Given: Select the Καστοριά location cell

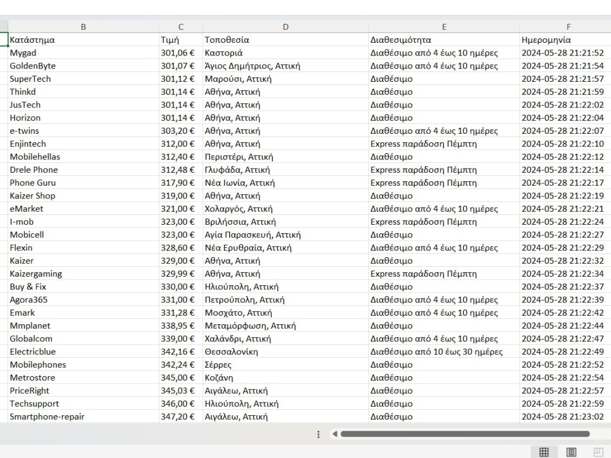Looking at the screenshot, I should (285, 53).
